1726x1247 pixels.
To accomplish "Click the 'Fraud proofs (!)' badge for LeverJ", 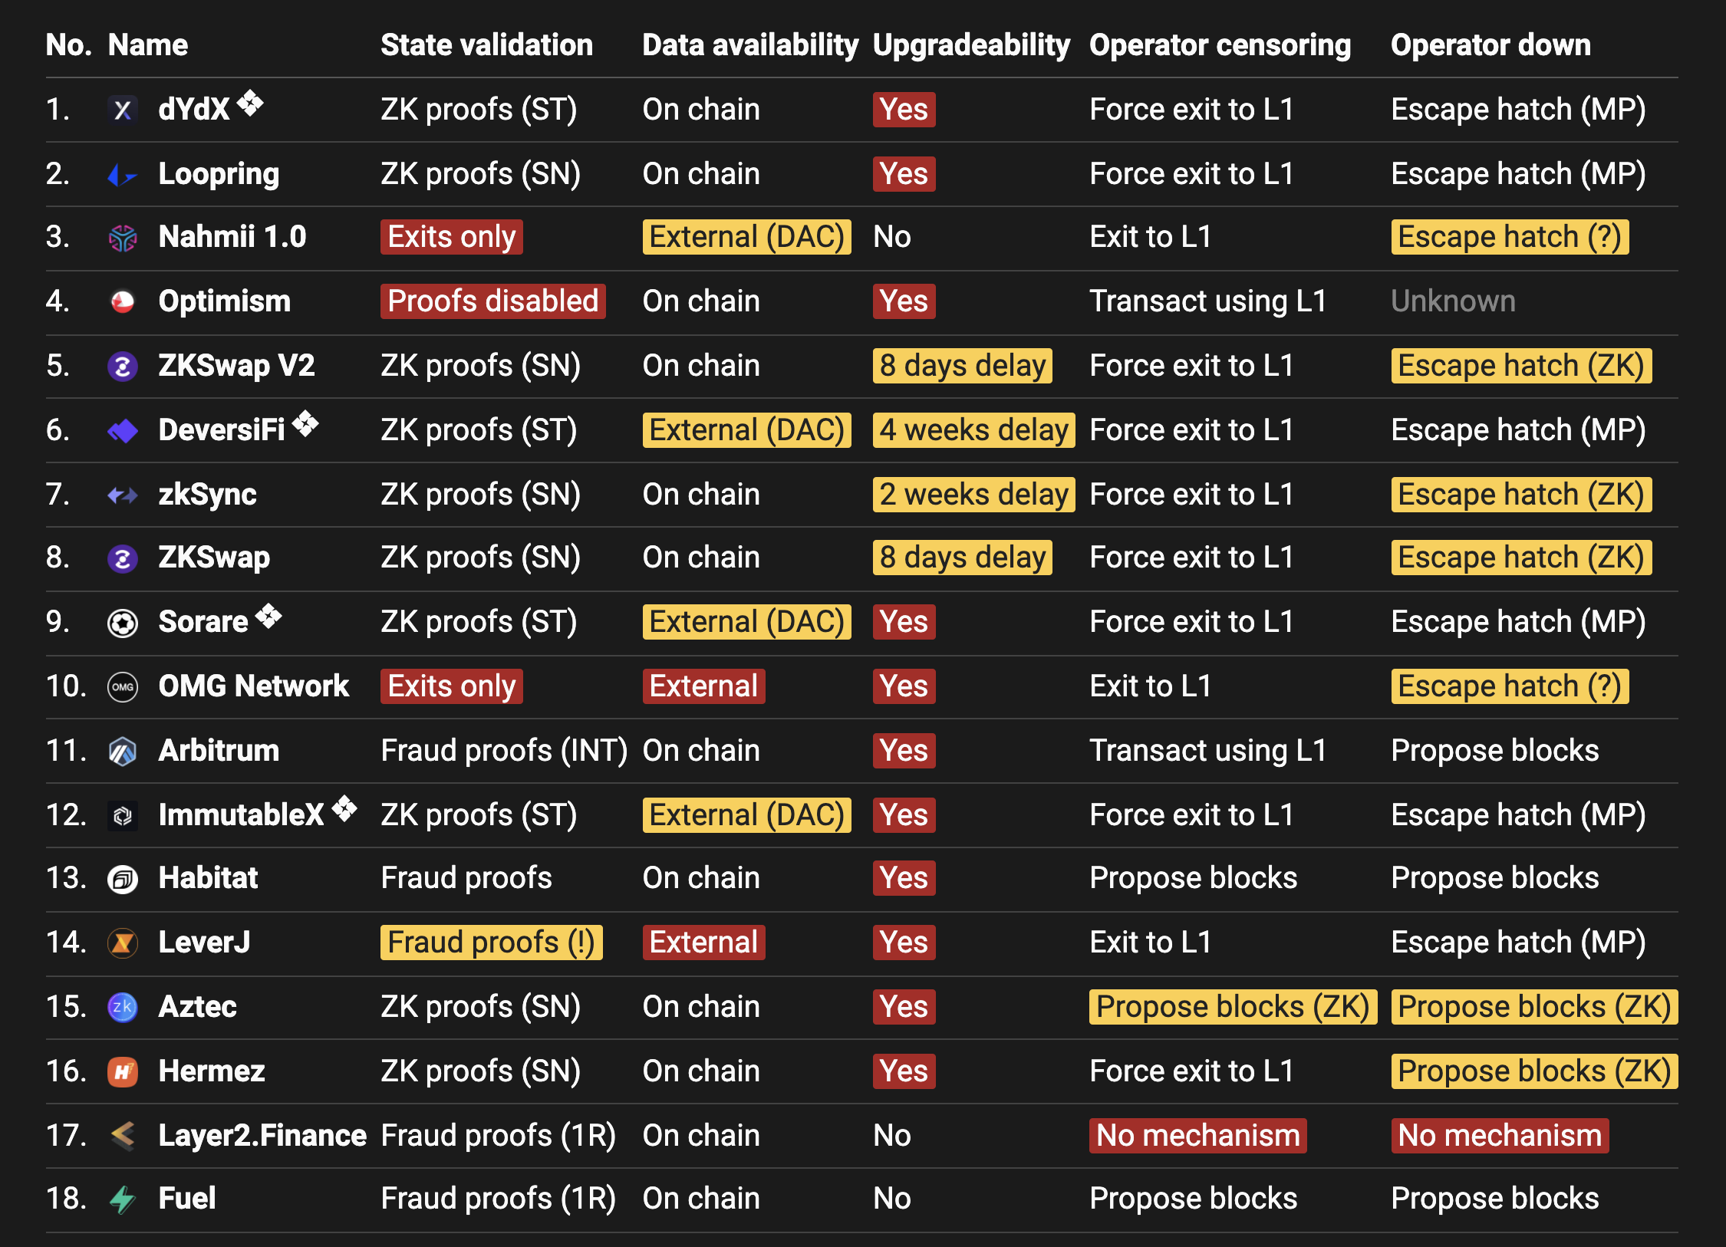I will click(492, 943).
